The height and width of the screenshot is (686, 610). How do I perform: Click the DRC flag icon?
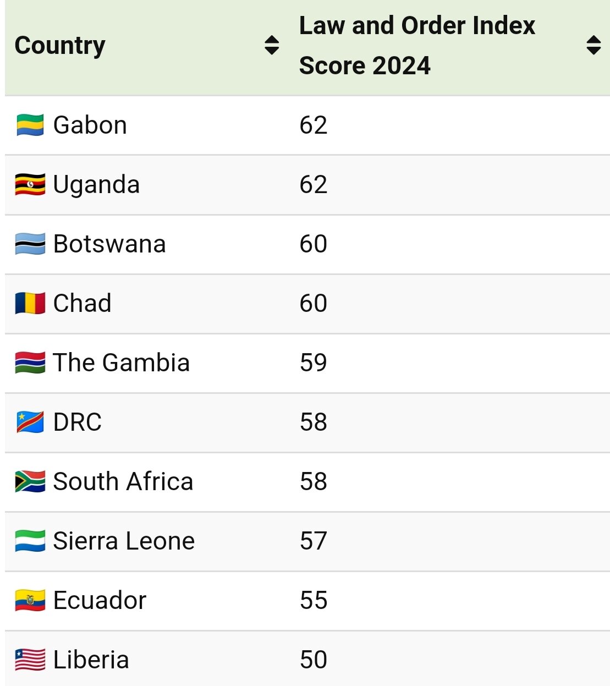(30, 422)
